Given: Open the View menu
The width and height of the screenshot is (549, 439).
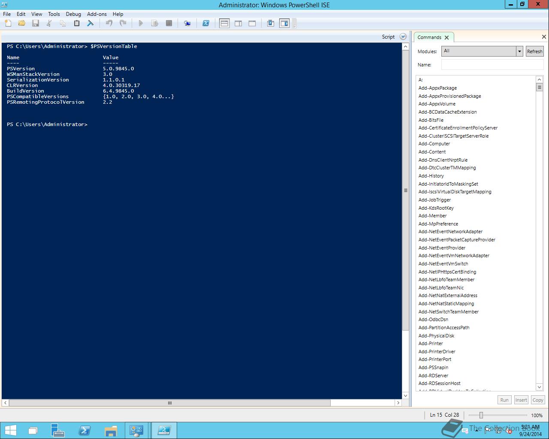Looking at the screenshot, I should (x=36, y=14).
